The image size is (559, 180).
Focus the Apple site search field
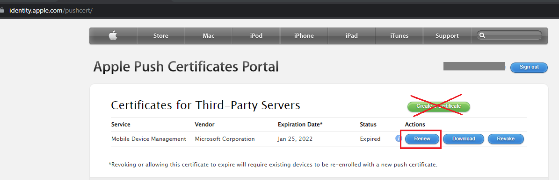(x=509, y=35)
